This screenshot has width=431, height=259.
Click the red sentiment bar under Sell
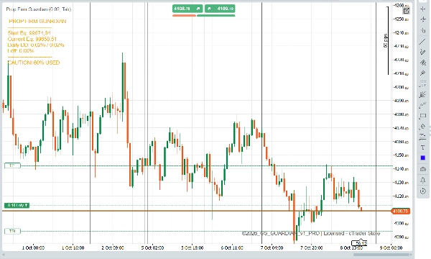[184, 15]
